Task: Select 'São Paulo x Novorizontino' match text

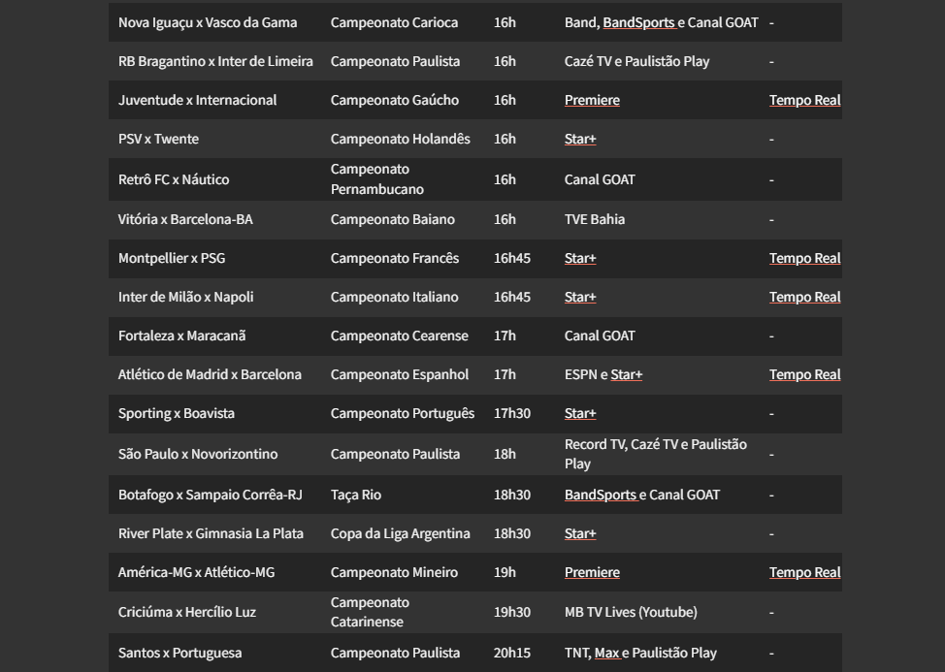Action: (198, 454)
